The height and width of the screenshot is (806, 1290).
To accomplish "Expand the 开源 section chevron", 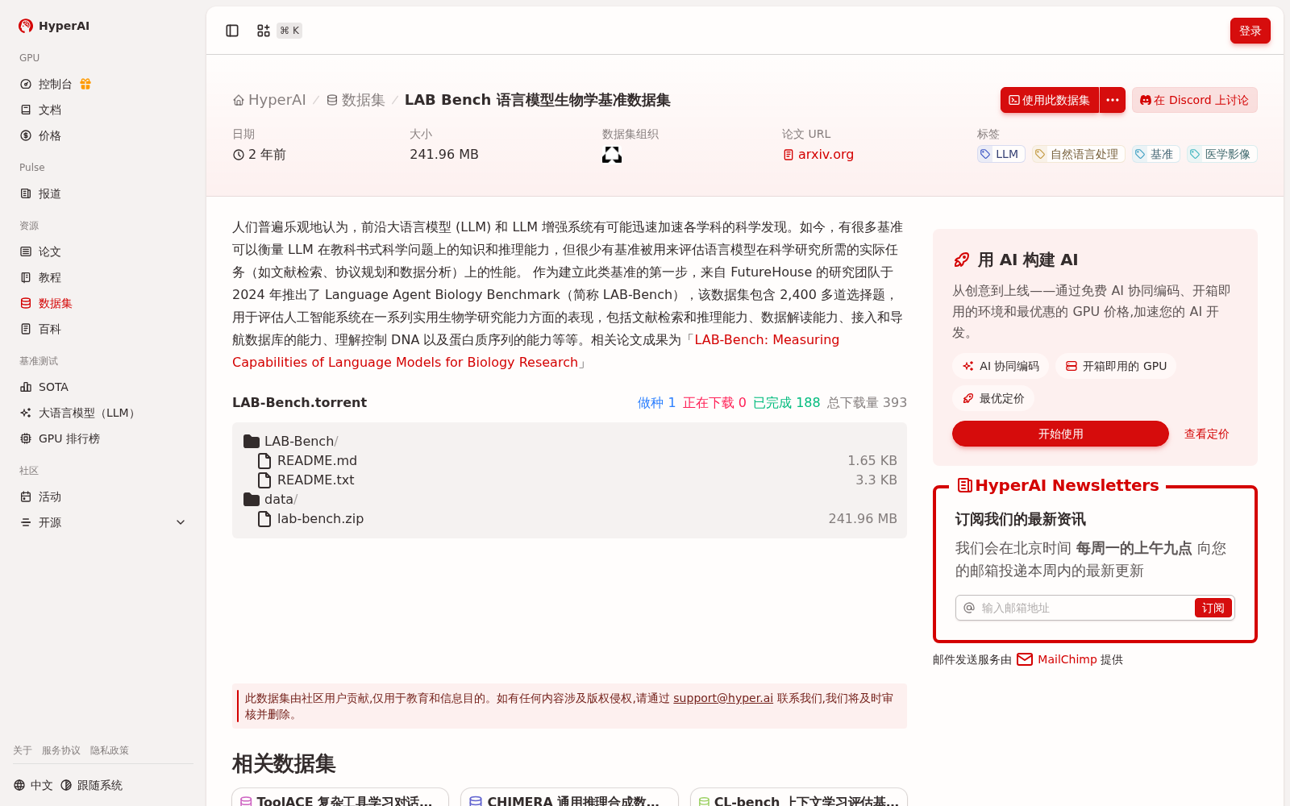I will tap(181, 522).
